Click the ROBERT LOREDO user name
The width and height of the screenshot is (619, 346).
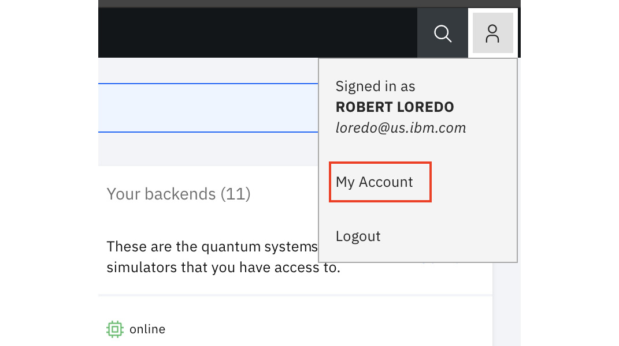395,107
